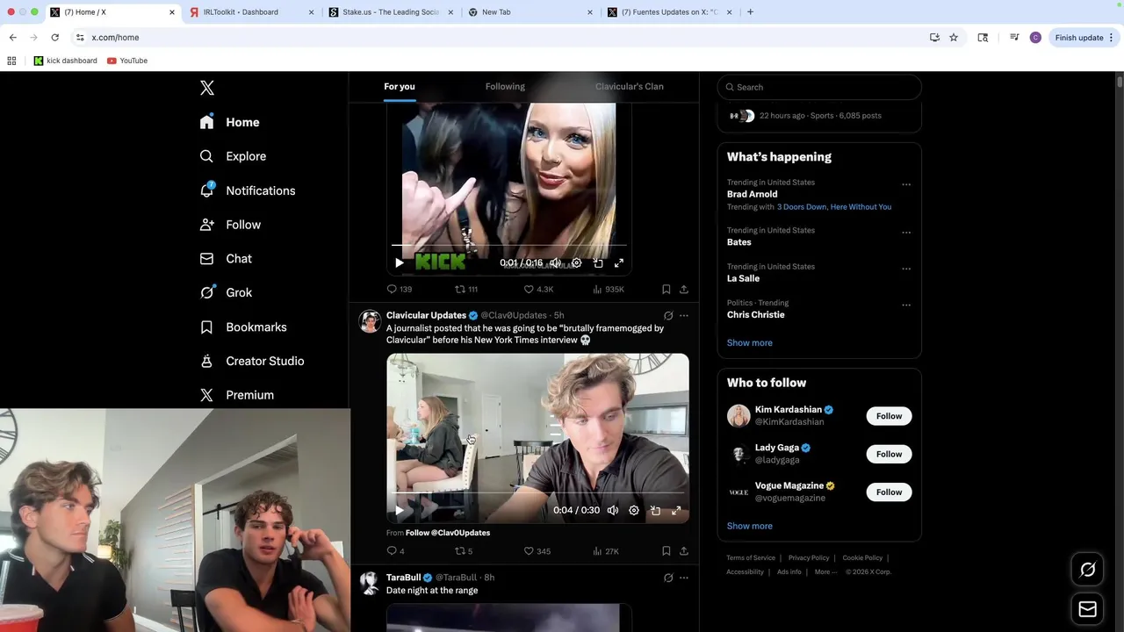Open more options for La Salle trend
Image resolution: width=1124 pixels, height=632 pixels.
click(x=906, y=269)
